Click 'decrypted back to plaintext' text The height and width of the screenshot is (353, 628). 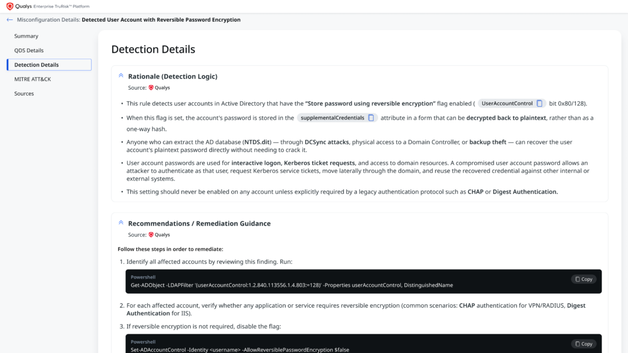coord(506,118)
